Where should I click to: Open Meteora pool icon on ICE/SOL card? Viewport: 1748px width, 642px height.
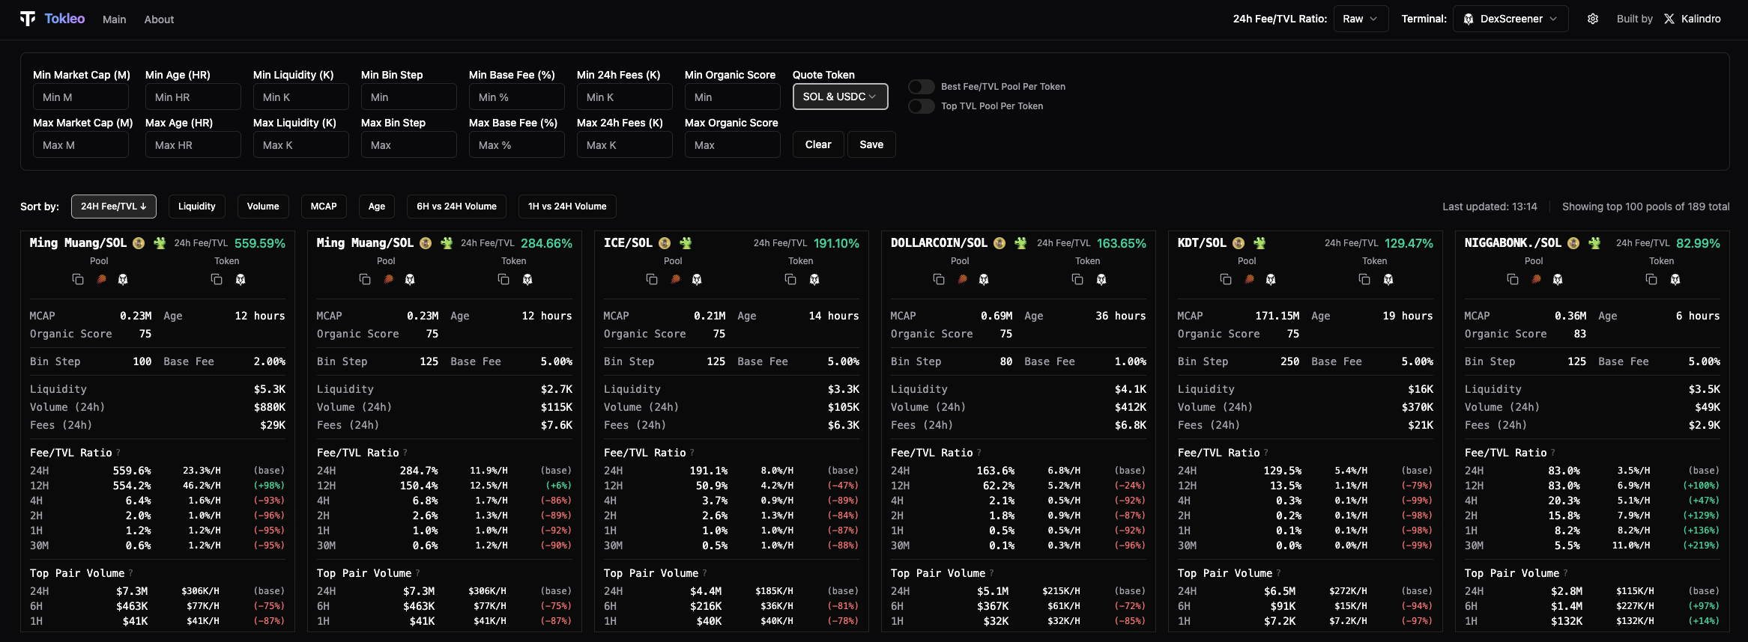click(675, 279)
